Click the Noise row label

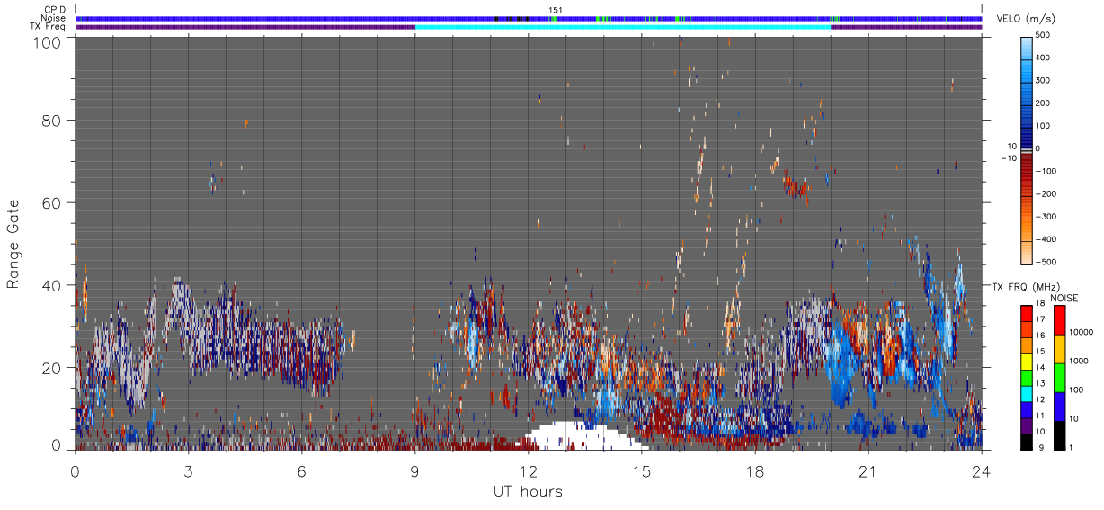click(52, 18)
